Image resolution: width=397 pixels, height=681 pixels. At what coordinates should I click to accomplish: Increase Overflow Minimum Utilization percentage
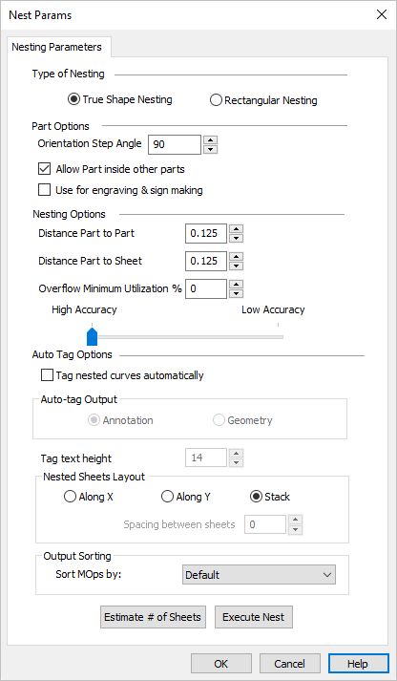[x=236, y=284]
